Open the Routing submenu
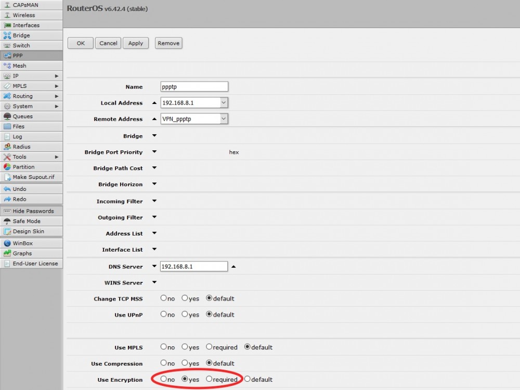 pyautogui.click(x=31, y=96)
